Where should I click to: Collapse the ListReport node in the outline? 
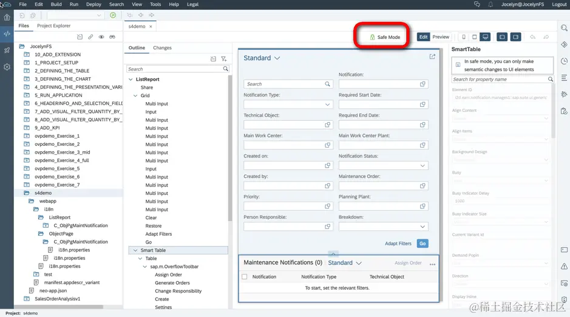click(x=131, y=79)
